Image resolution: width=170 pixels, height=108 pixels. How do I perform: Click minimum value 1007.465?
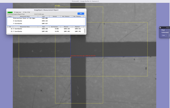pyautogui.click(x=67, y=31)
